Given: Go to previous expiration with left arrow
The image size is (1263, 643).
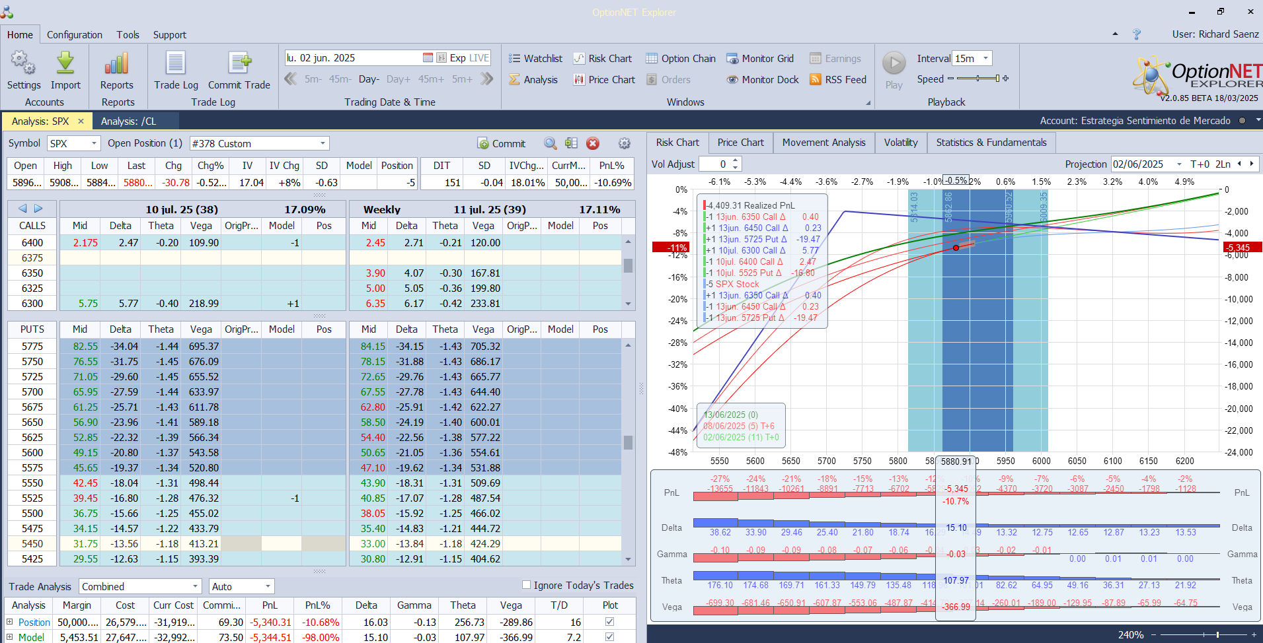Looking at the screenshot, I should 22,209.
